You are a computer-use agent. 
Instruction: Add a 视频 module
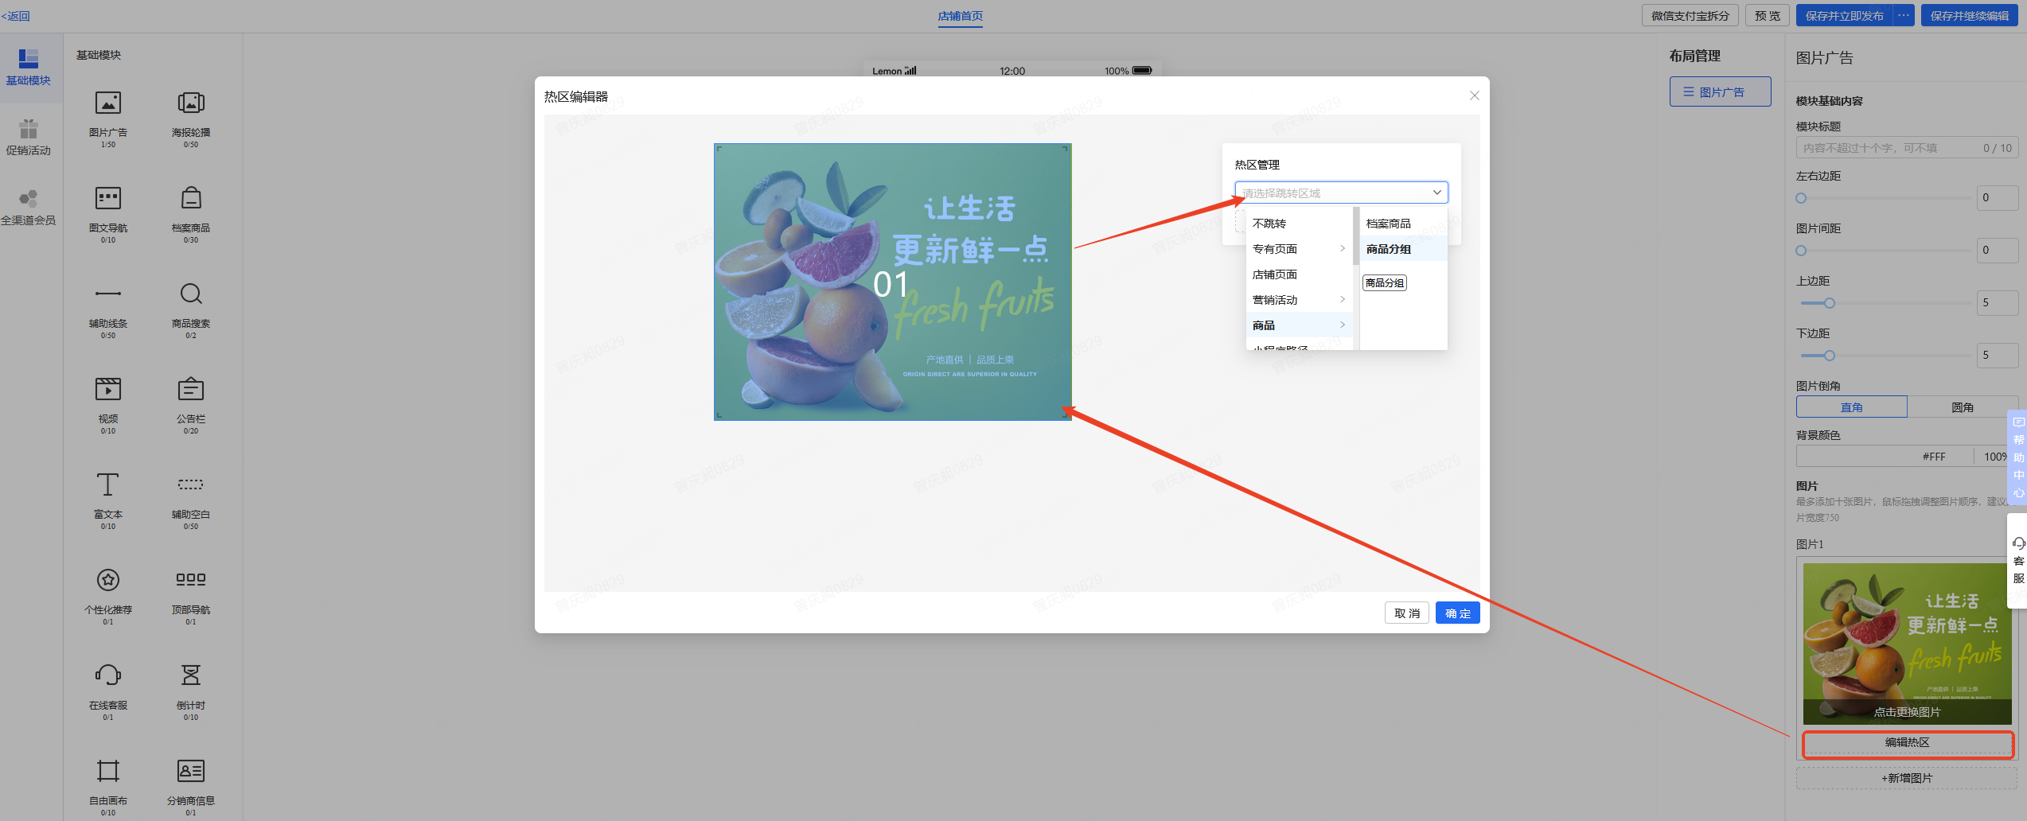108,404
